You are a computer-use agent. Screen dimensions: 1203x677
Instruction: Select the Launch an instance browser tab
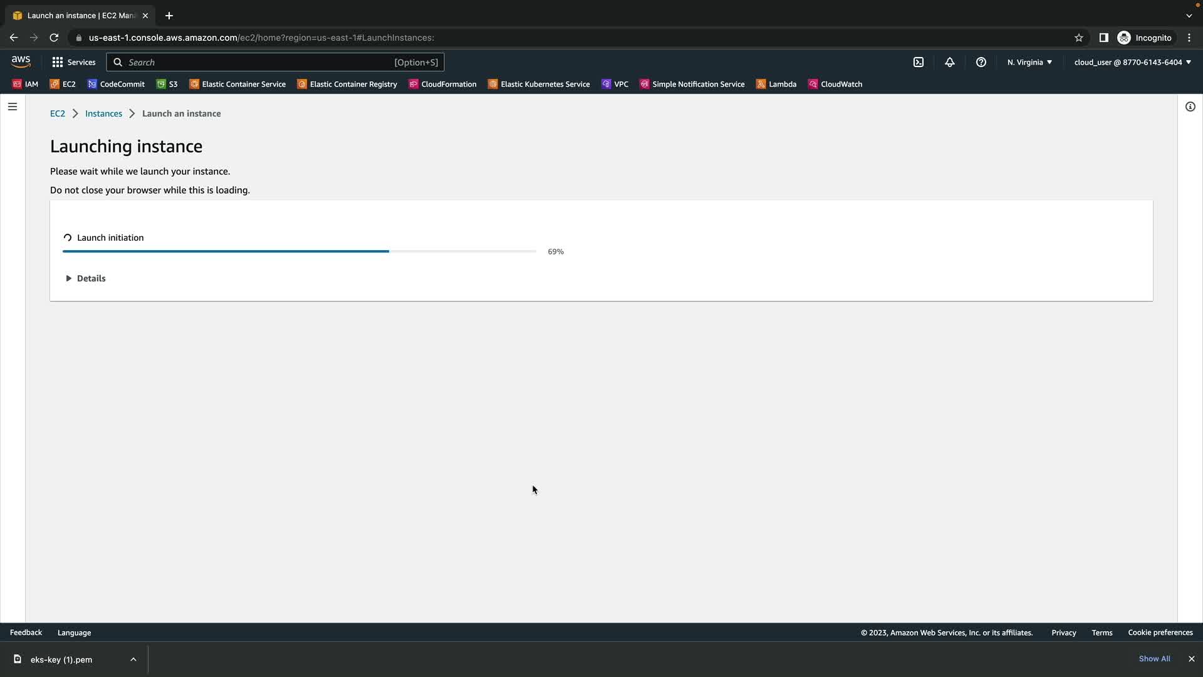[80, 16]
